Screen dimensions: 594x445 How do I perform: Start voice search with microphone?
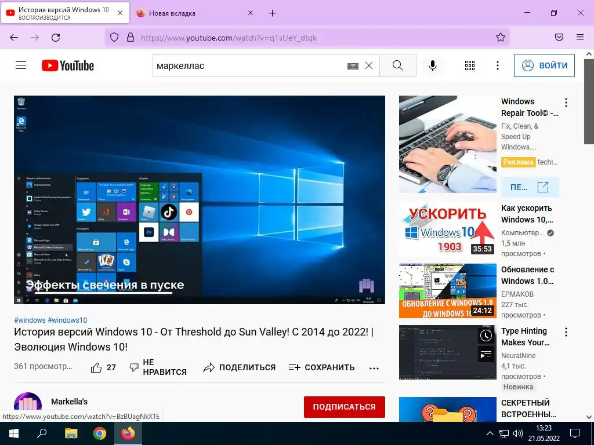(432, 65)
